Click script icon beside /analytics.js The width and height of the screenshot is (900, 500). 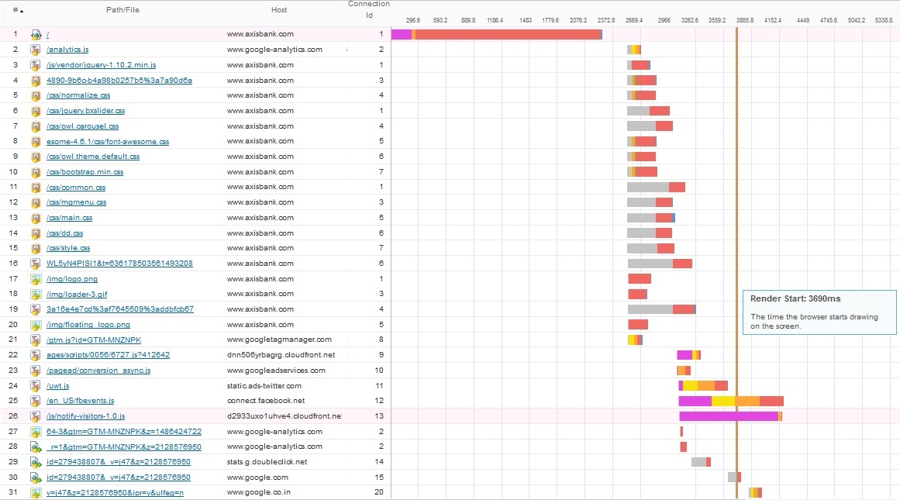pyautogui.click(x=36, y=50)
